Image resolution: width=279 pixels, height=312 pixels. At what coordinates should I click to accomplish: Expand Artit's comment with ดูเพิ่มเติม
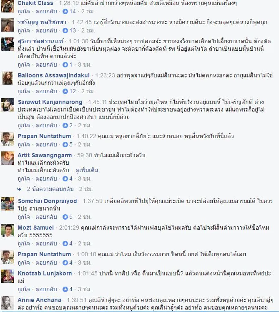[87, 170]
